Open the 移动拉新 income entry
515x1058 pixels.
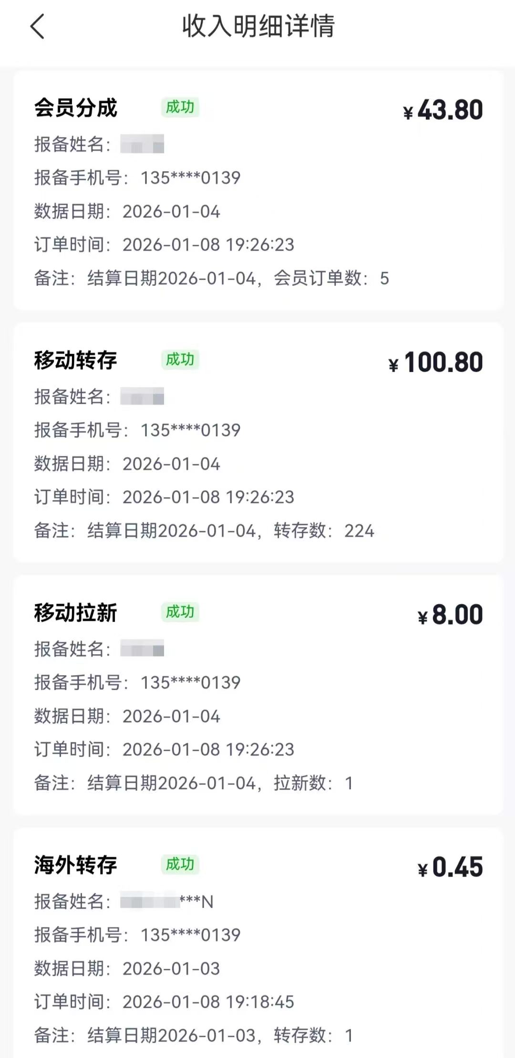(75, 613)
